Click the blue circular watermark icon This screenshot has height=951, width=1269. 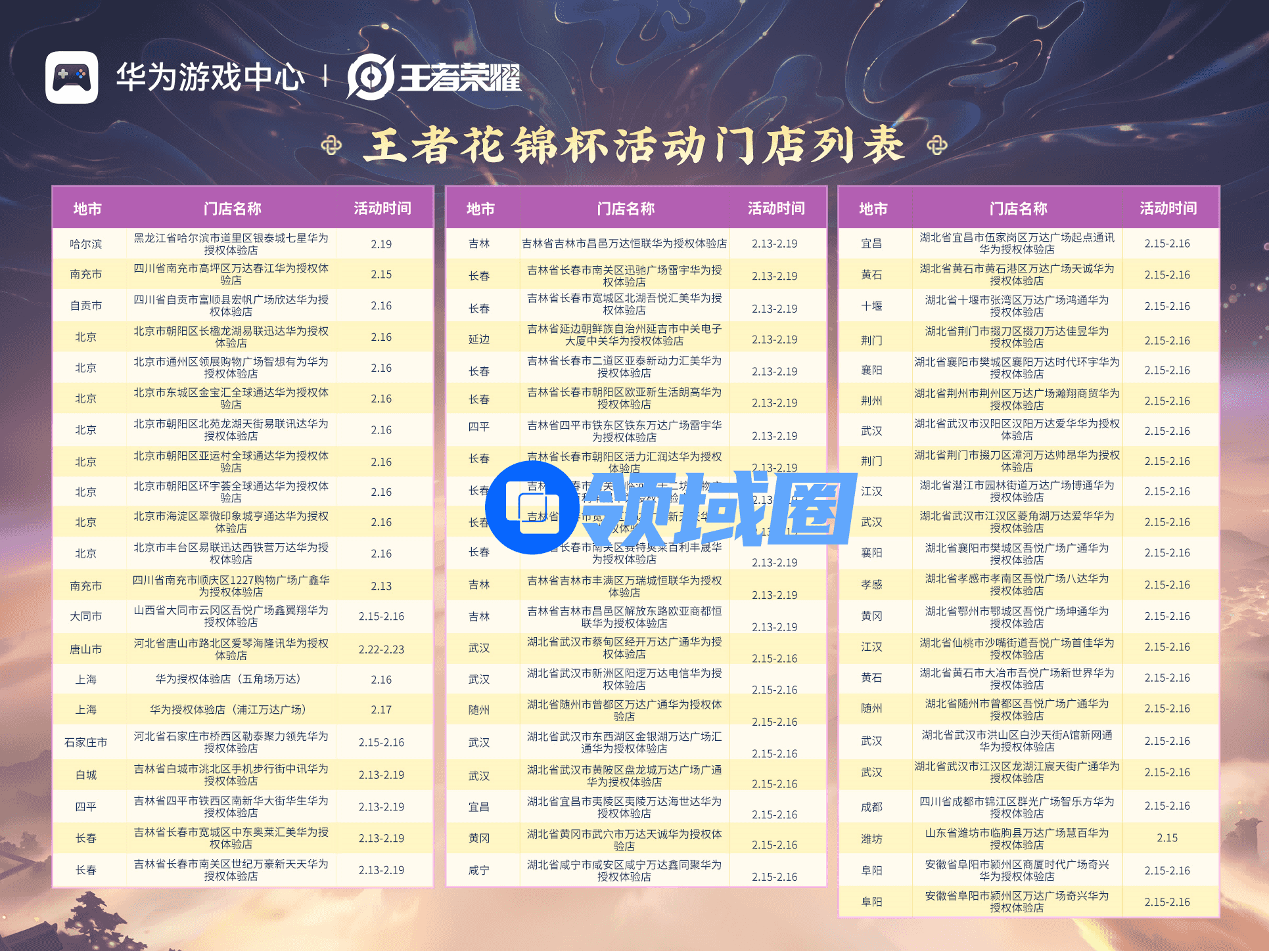(532, 507)
